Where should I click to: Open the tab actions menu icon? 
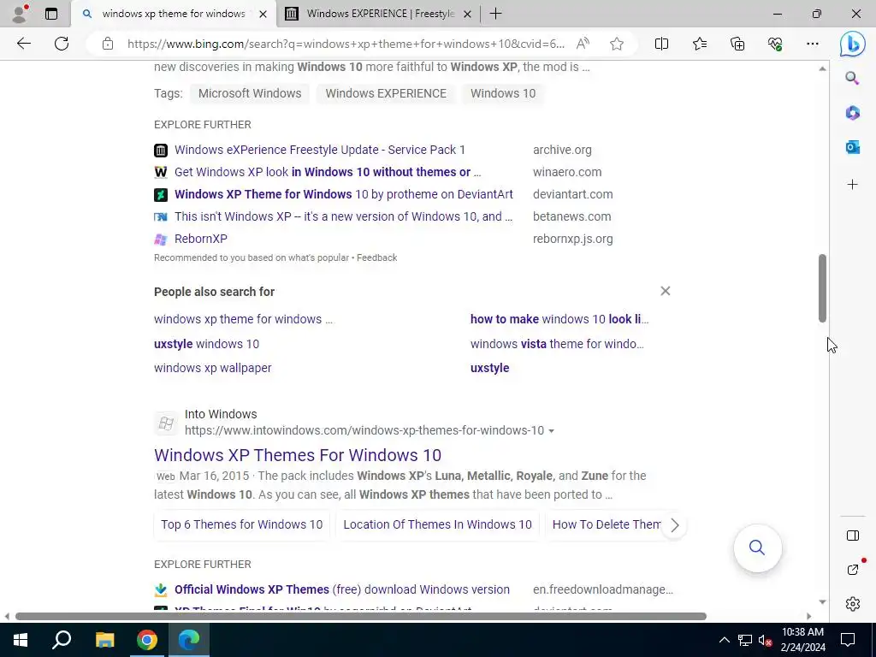(x=51, y=14)
